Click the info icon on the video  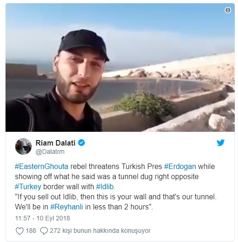click(x=227, y=10)
